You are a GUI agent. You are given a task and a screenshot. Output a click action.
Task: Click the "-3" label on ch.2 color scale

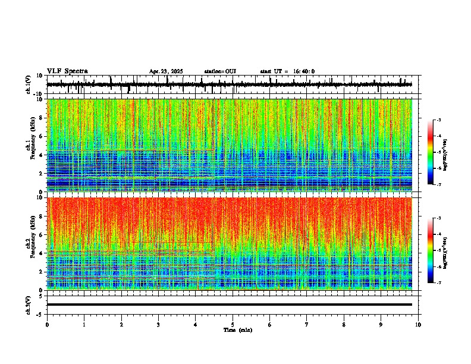(439, 218)
